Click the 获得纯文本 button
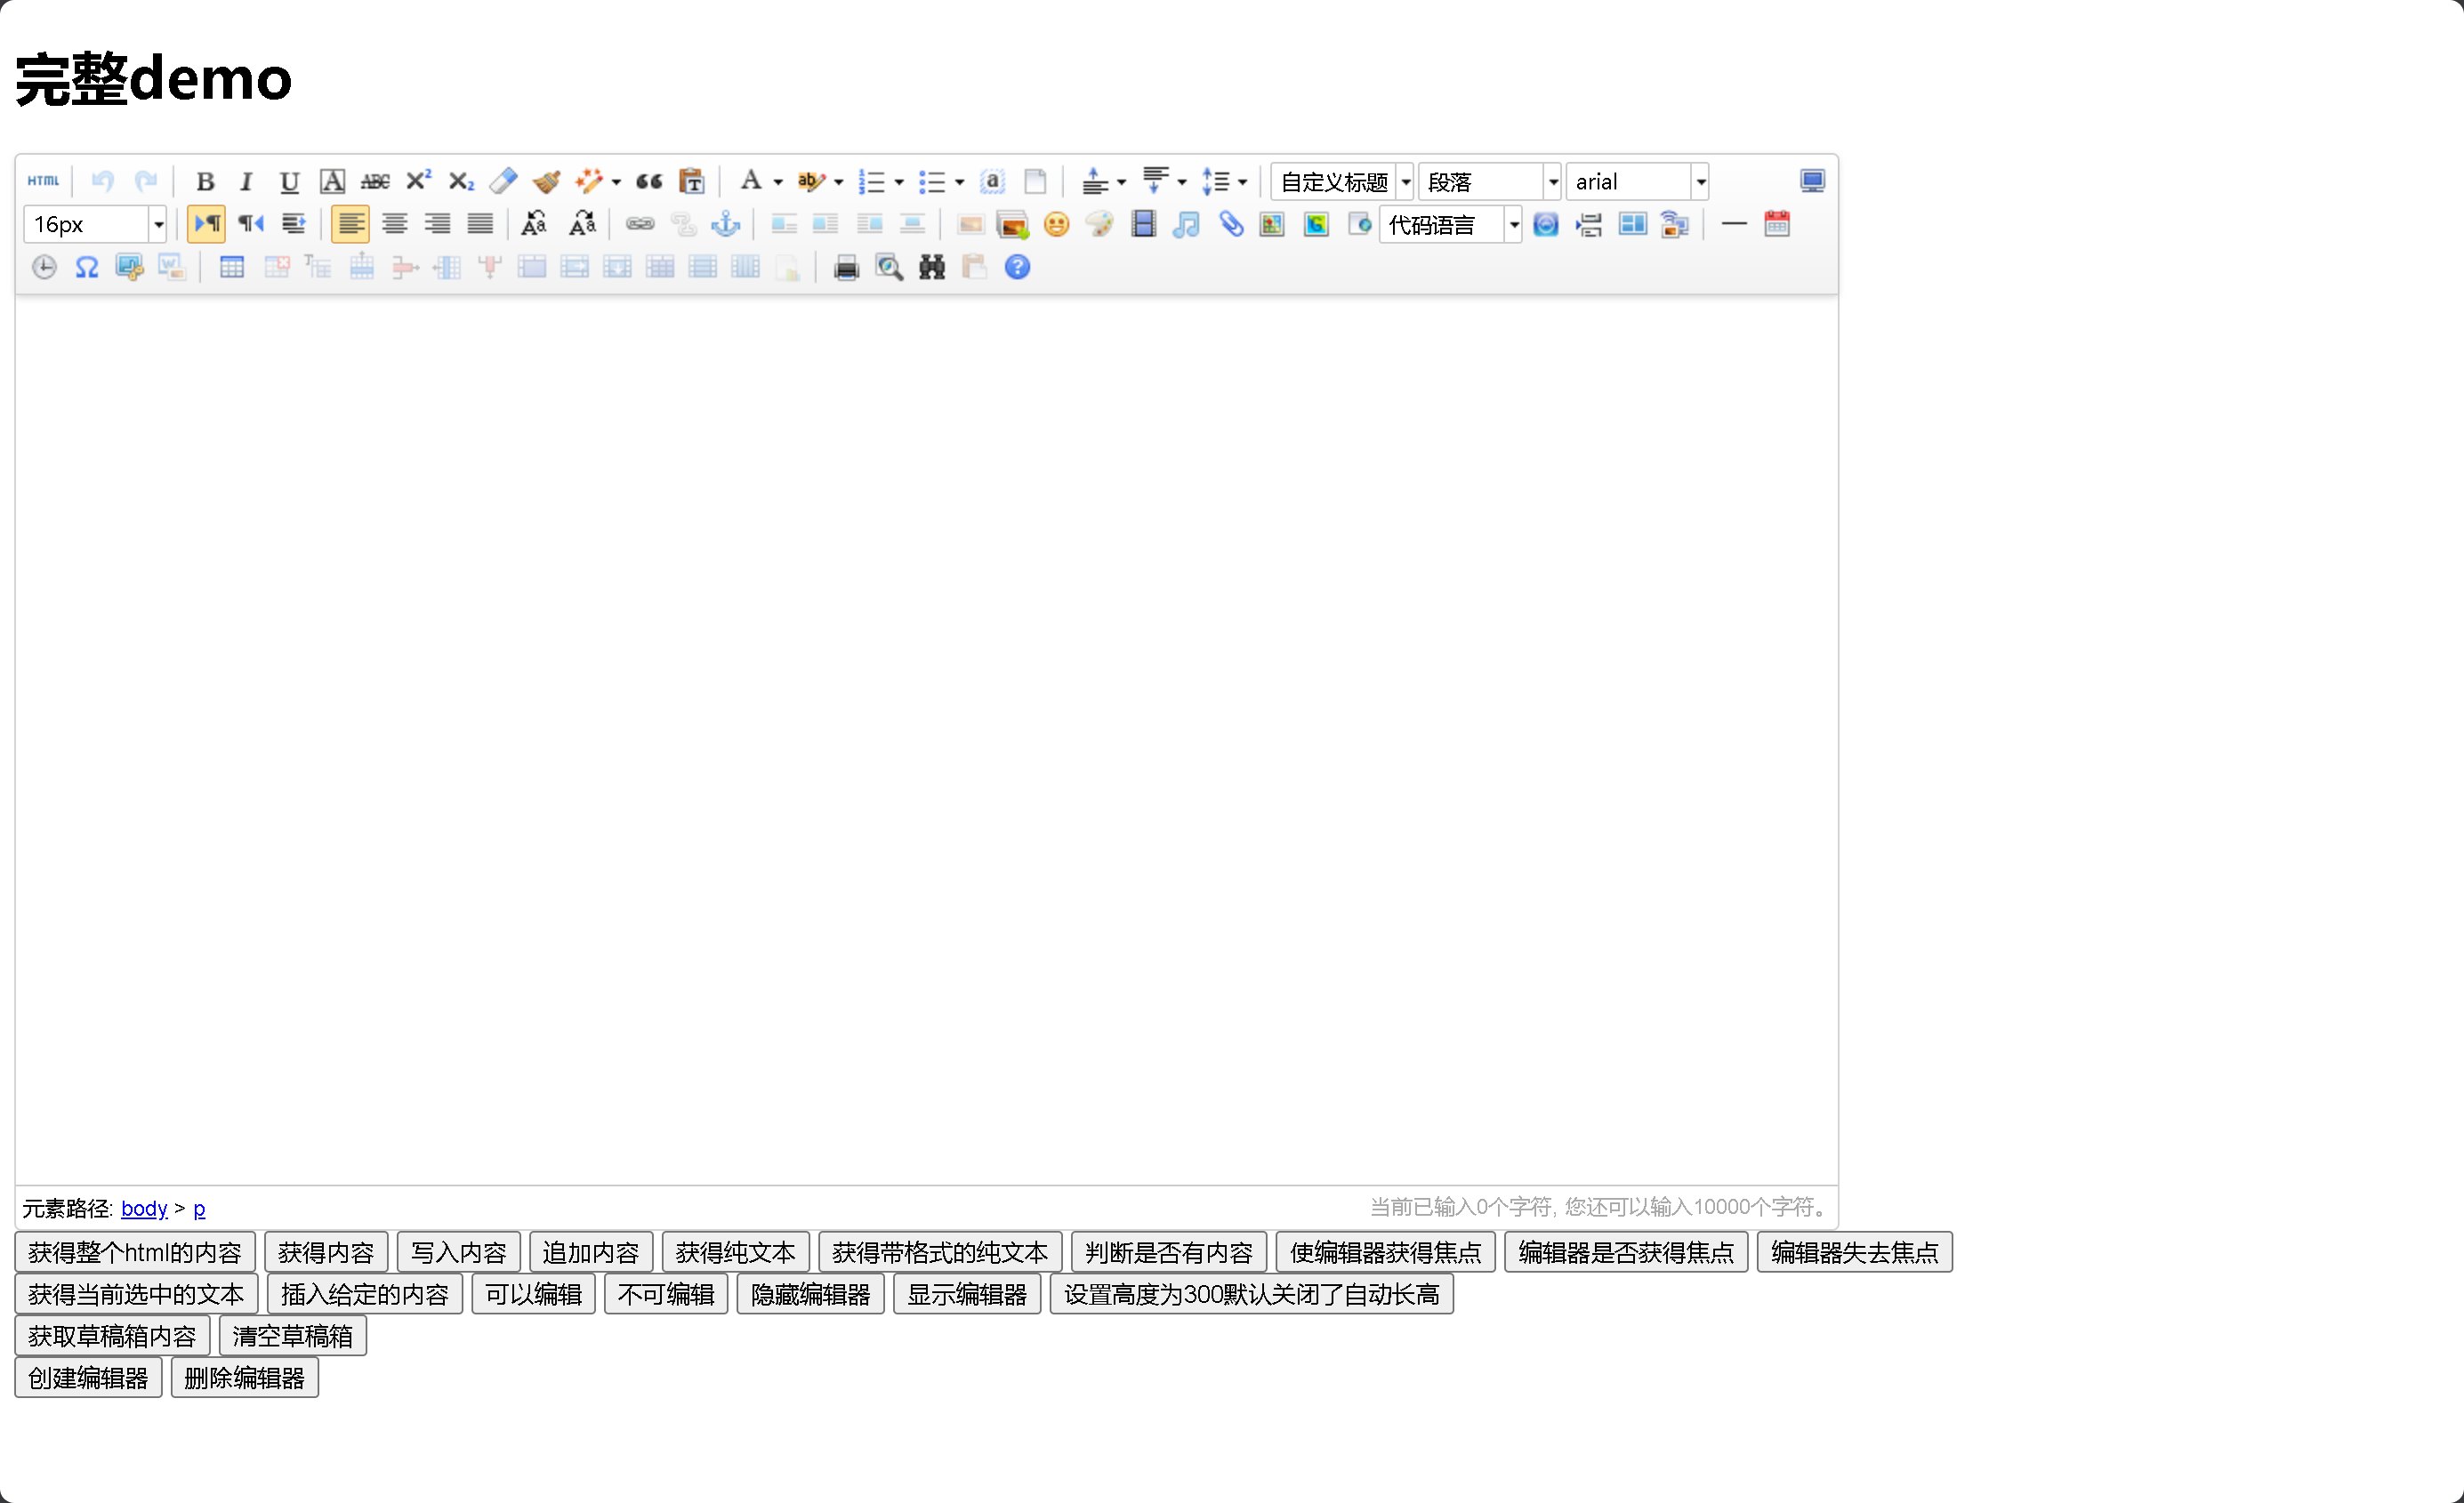2464x1503 pixels. tap(735, 1252)
